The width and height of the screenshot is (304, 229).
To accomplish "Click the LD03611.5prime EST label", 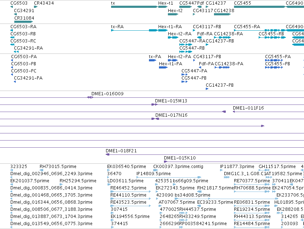I will click(x=125, y=181).
